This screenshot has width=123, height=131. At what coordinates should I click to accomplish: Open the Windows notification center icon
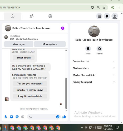point(117,128)
